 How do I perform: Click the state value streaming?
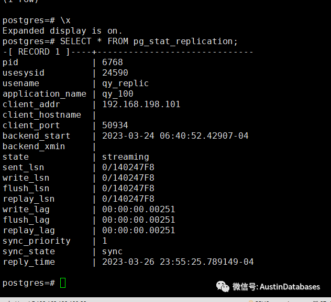pos(125,157)
